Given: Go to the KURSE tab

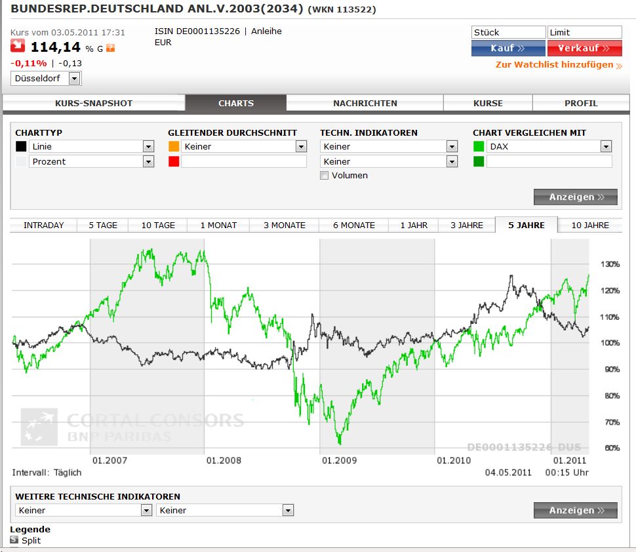Looking at the screenshot, I should [x=488, y=103].
